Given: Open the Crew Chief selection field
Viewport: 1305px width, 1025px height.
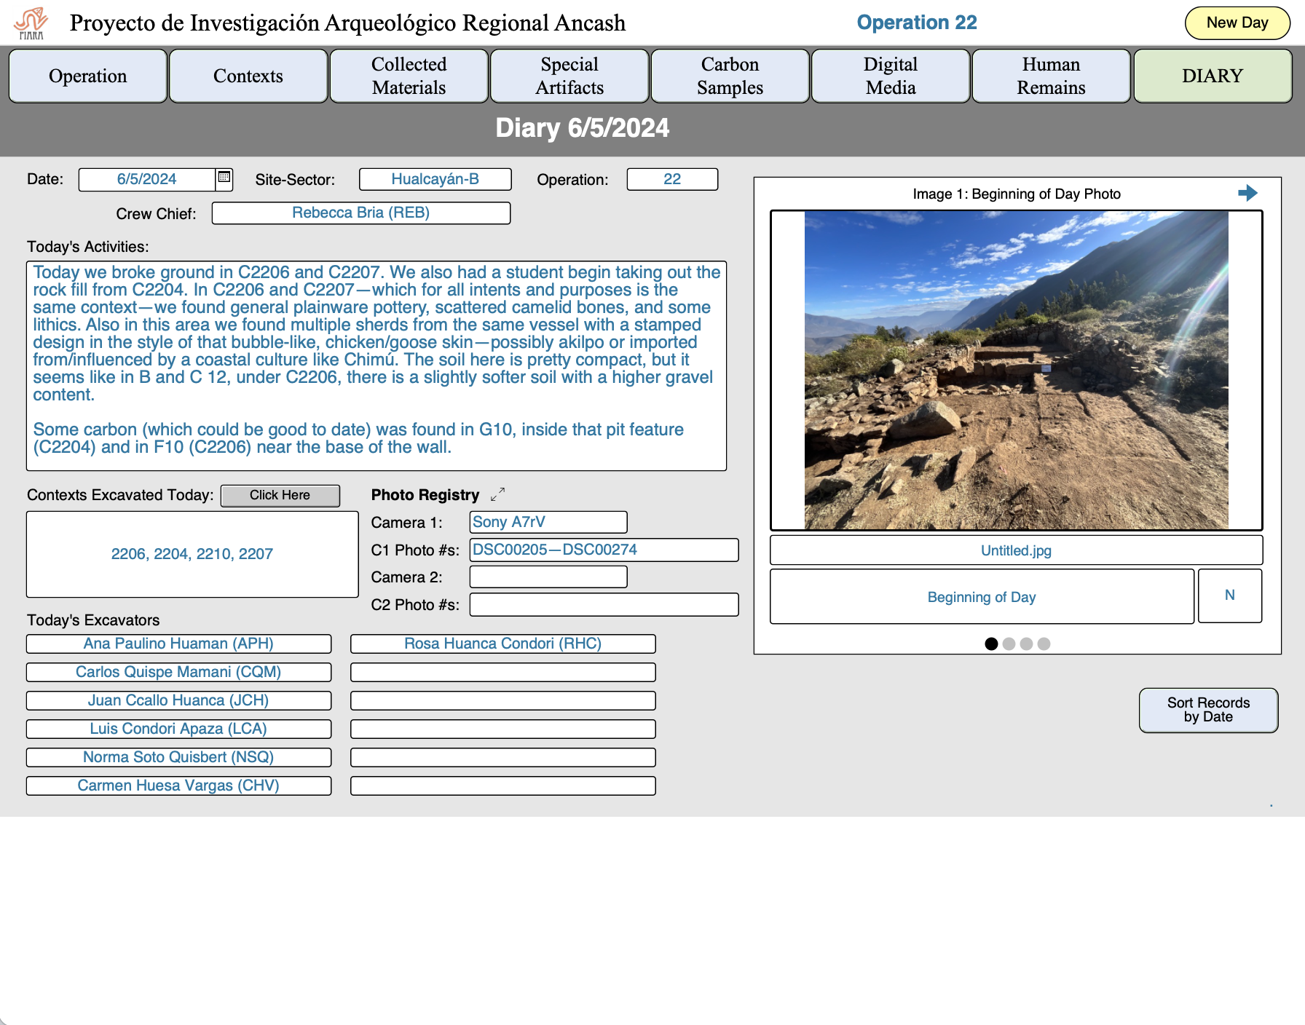Looking at the screenshot, I should point(360,213).
